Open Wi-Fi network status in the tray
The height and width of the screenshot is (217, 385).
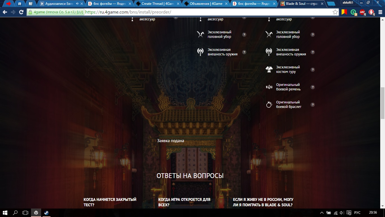[x=336, y=213]
